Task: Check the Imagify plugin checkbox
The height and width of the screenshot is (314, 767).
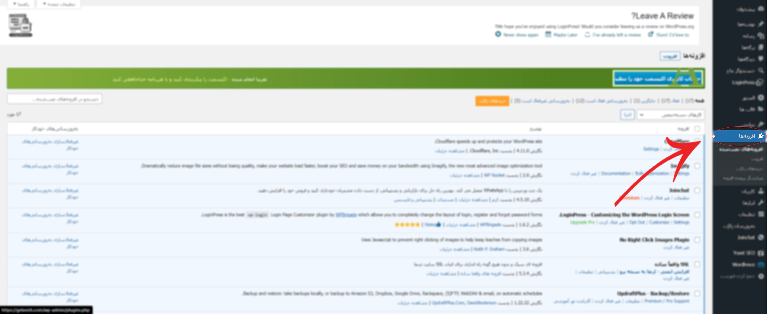Action: [x=697, y=166]
